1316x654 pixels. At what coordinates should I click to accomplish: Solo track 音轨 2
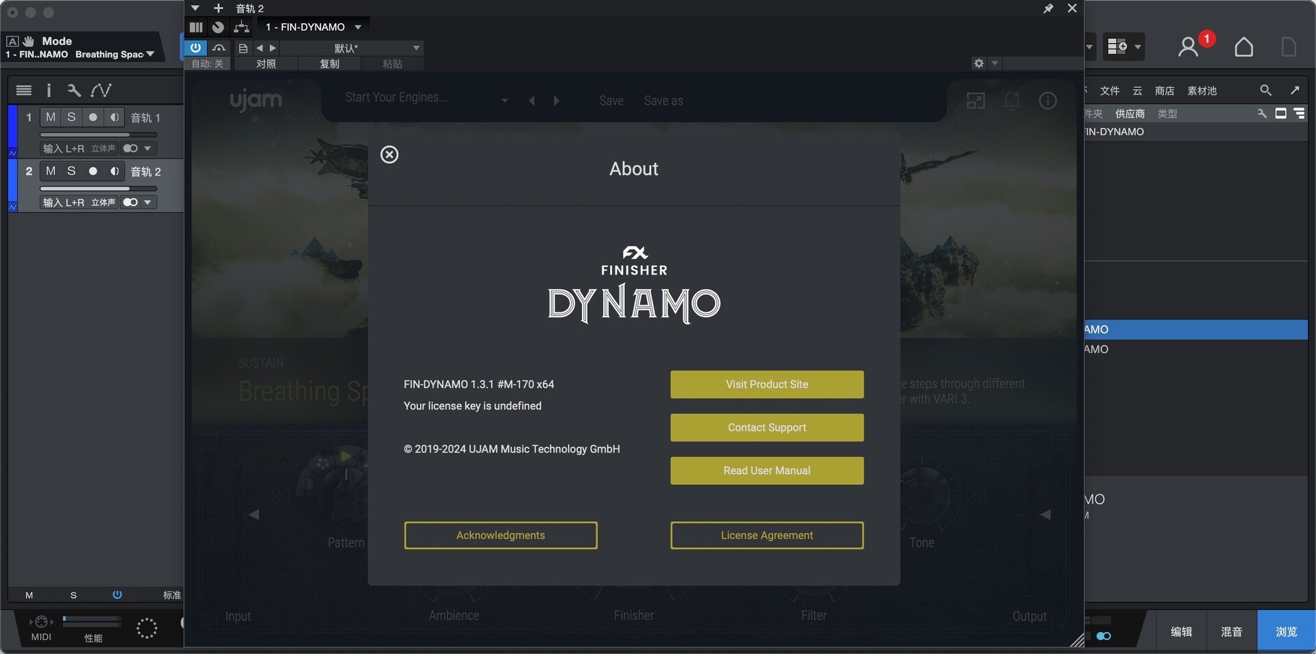coord(71,171)
